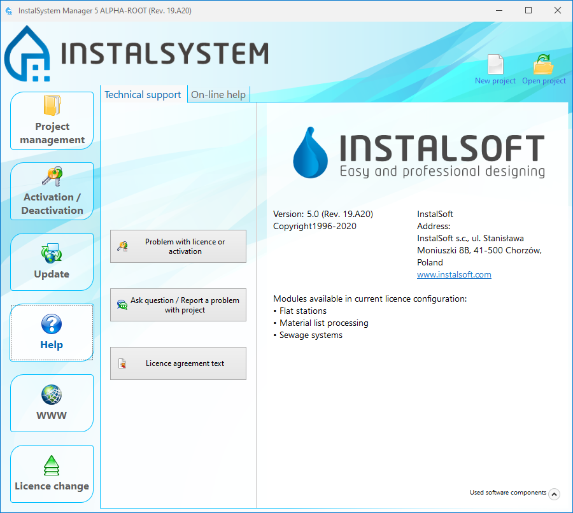Click Problem with licence or activation
This screenshot has height=513, width=573.
pos(178,246)
